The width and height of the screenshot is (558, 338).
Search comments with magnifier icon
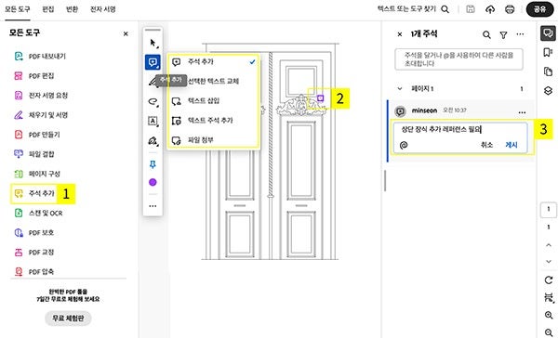pos(486,34)
